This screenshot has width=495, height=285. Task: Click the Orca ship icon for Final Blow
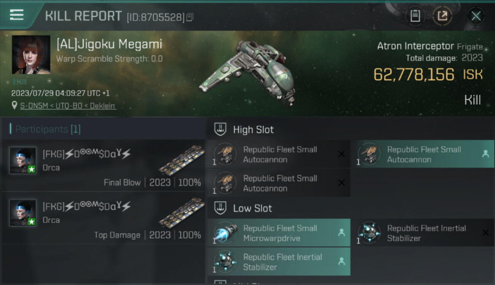click(181, 160)
